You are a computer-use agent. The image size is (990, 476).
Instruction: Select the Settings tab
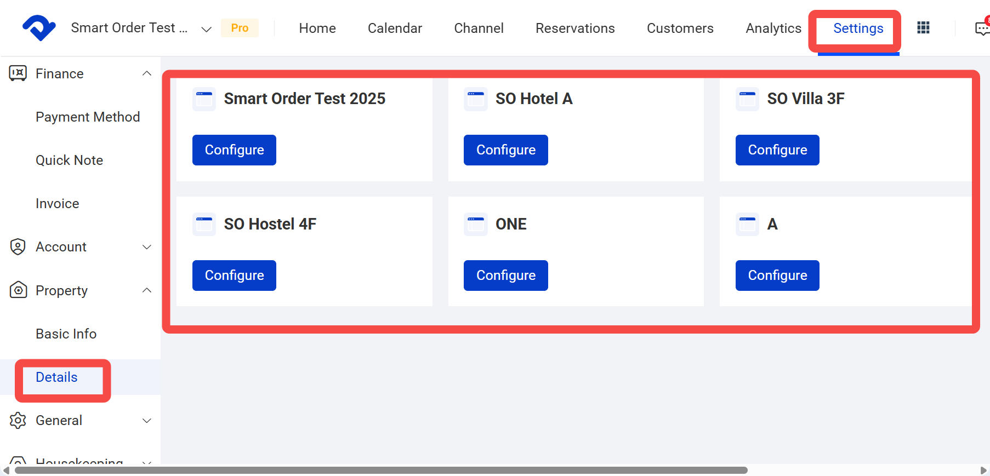point(858,28)
